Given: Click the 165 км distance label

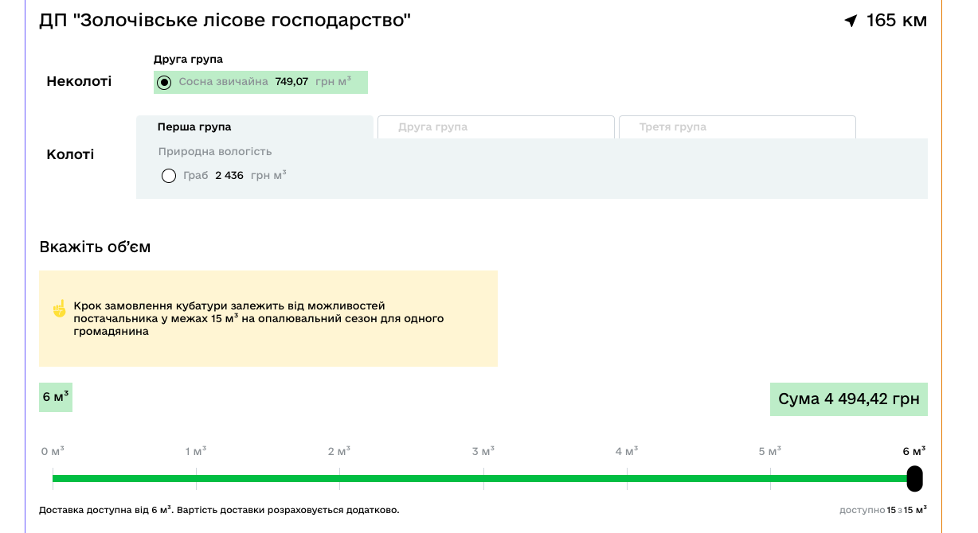Looking at the screenshot, I should coord(896,21).
